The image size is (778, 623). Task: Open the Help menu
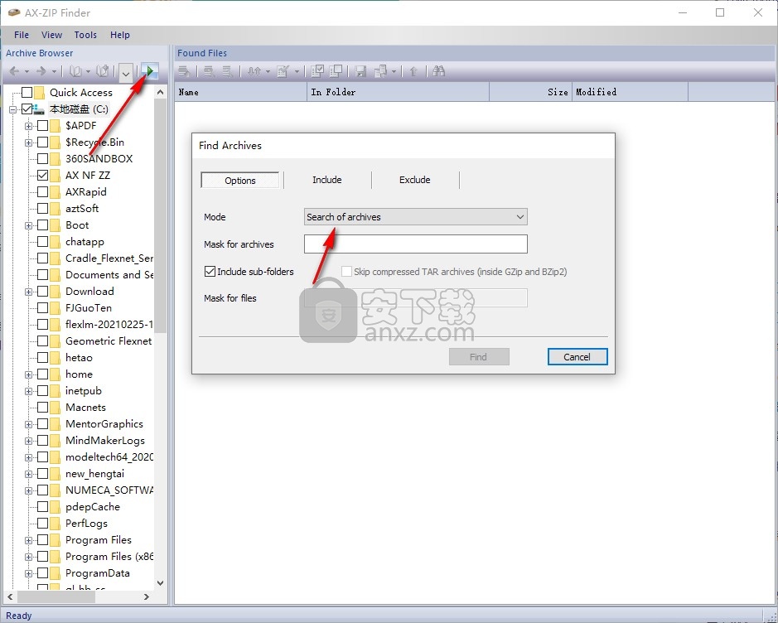[120, 35]
